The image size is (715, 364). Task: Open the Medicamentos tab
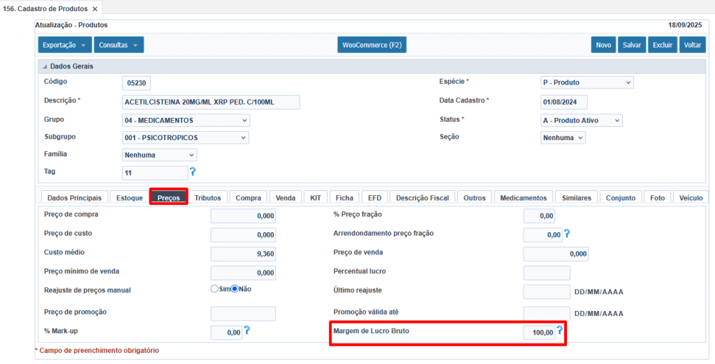click(x=524, y=198)
